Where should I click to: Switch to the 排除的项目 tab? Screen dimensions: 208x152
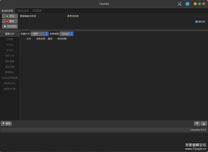pyautogui.click(x=37, y=11)
